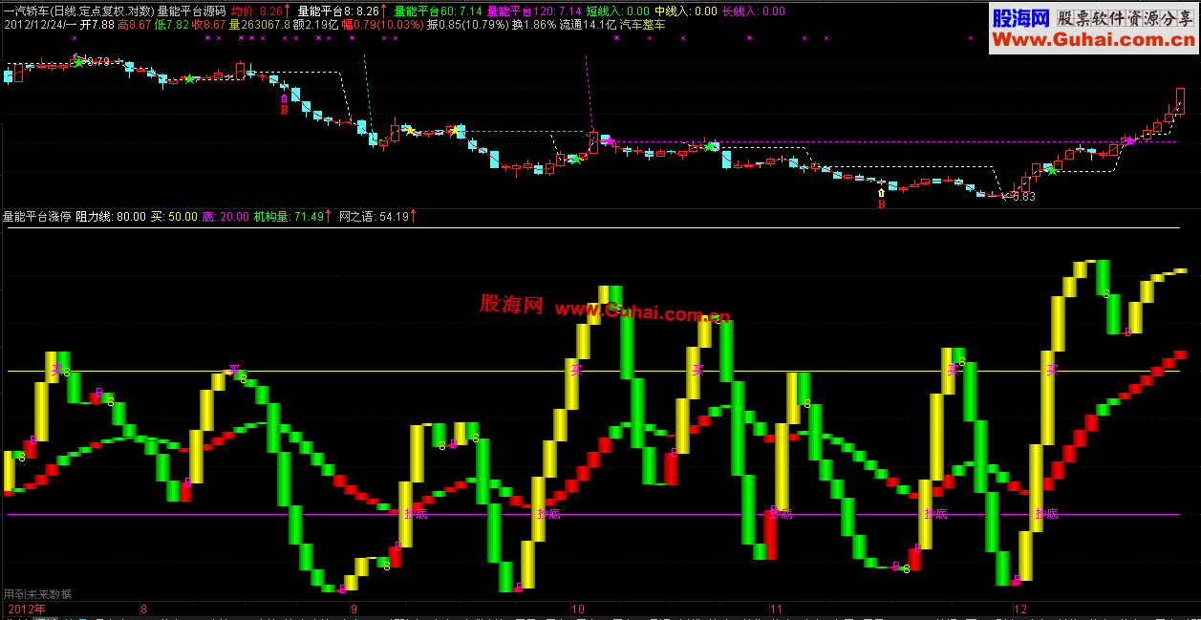This screenshot has height=620, width=1201.
Task: Select the 量能平台涨停 sub-indicator name
Action: pyautogui.click(x=36, y=217)
